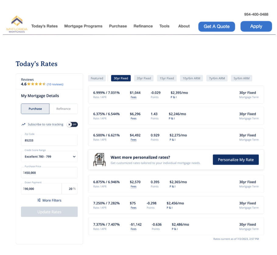Switch to the 15yr Fixed tab

tap(167, 78)
